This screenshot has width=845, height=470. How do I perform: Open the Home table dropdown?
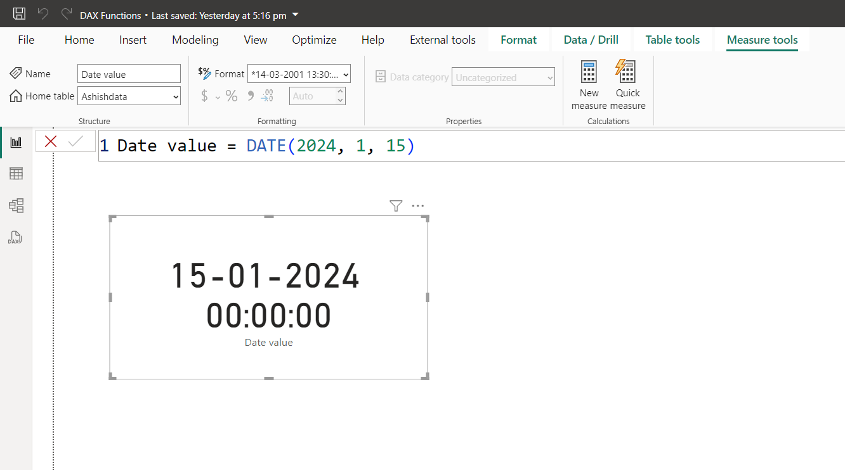129,96
